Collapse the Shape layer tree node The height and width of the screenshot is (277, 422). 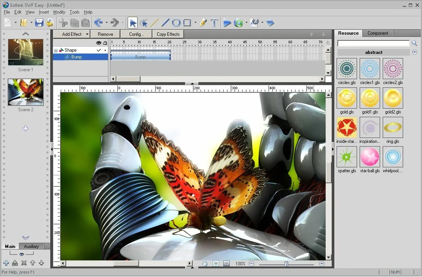[x=56, y=50]
